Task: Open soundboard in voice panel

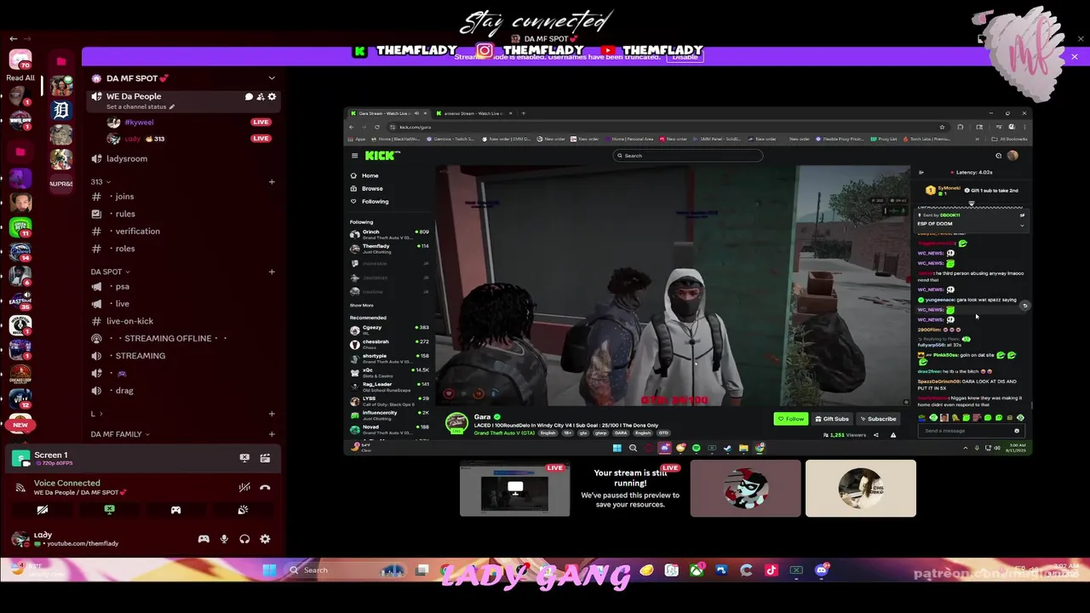Action: point(243,510)
